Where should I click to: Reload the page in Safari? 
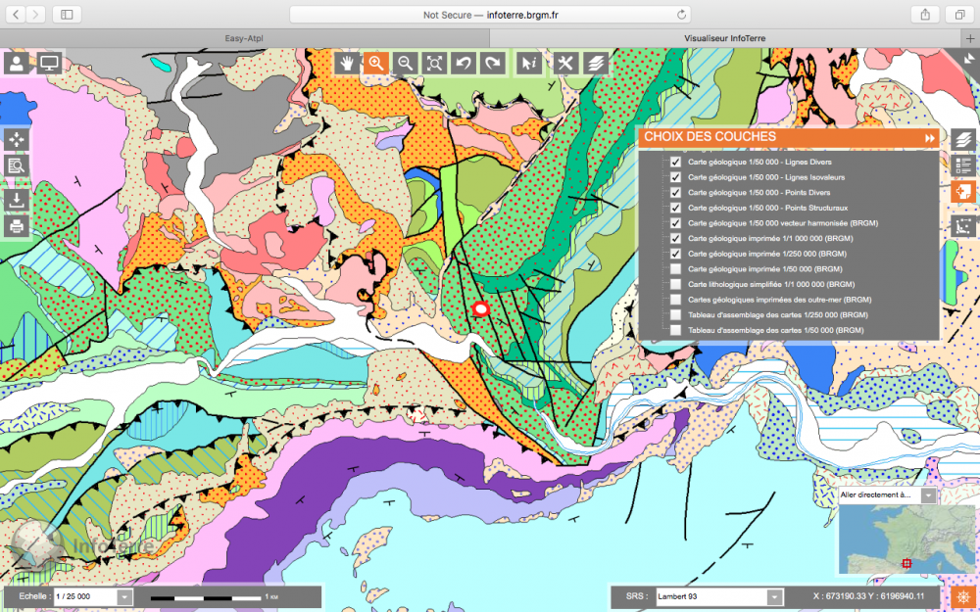pyautogui.click(x=681, y=15)
